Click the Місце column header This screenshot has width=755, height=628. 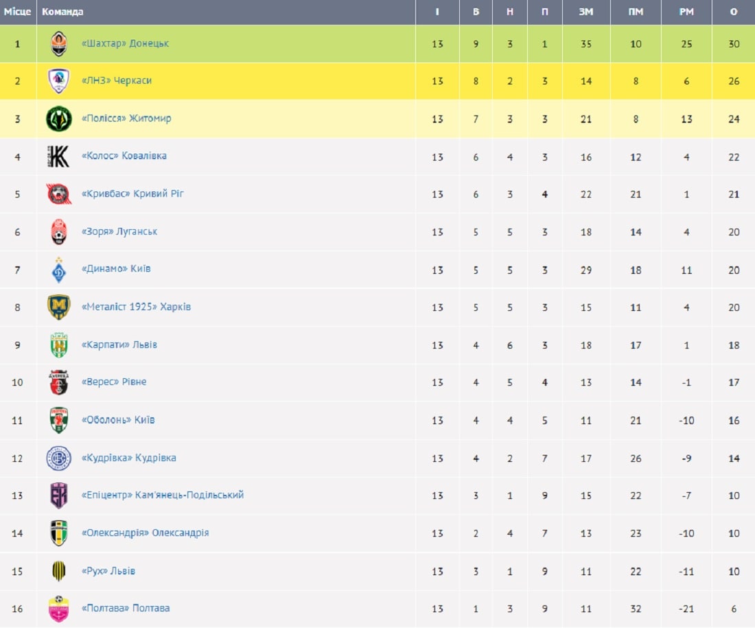pyautogui.click(x=18, y=12)
